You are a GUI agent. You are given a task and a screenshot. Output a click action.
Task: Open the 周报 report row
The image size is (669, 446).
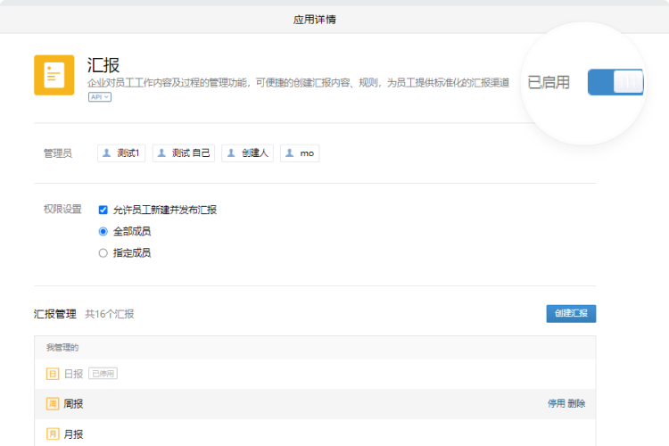(x=315, y=404)
